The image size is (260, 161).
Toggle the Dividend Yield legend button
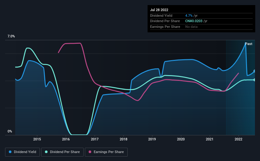(22, 152)
